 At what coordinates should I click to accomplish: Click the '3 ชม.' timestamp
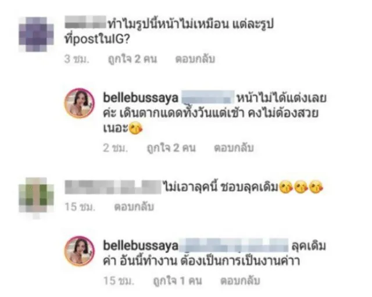coord(77,59)
